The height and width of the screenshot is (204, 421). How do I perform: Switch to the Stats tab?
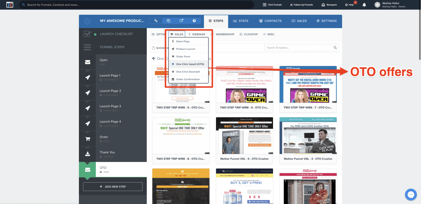(x=240, y=21)
